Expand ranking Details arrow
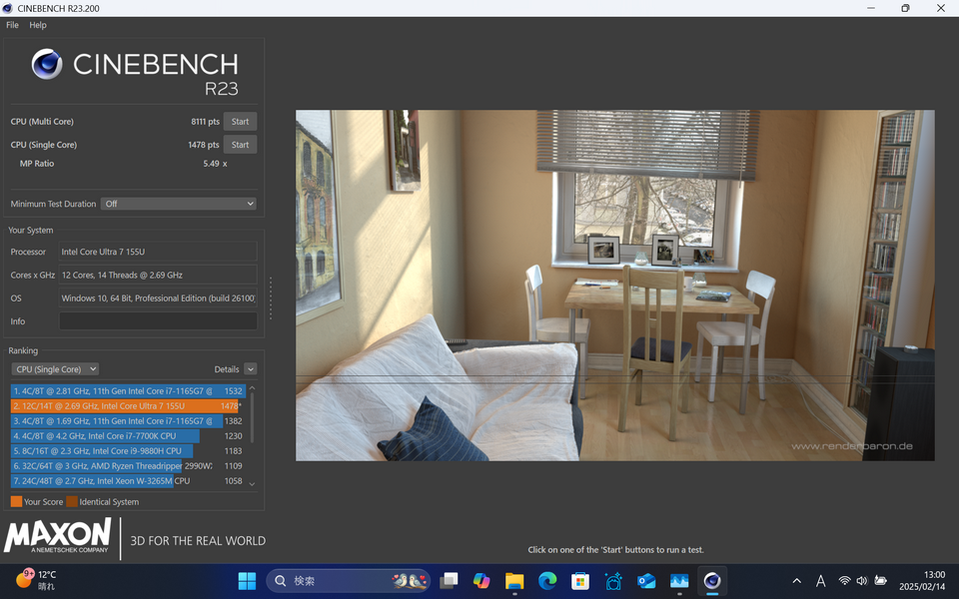The image size is (959, 599). pyautogui.click(x=250, y=369)
